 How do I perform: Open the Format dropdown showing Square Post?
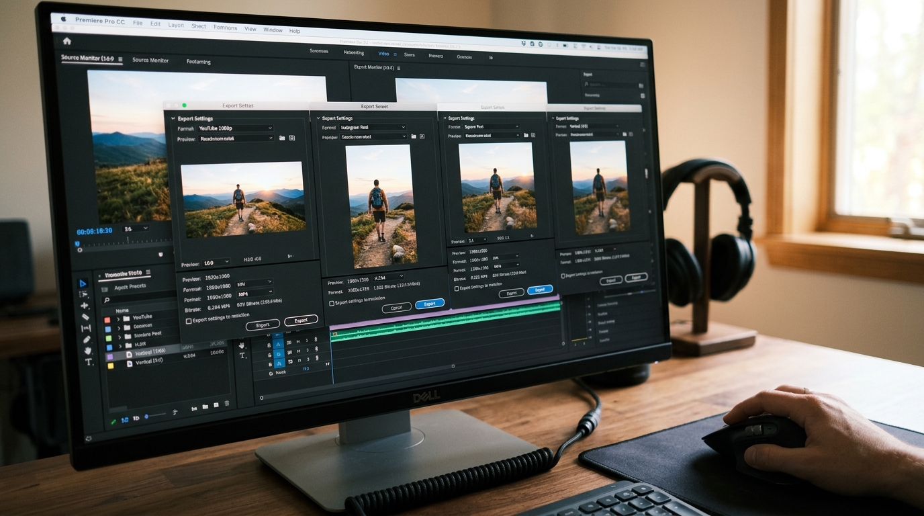click(x=492, y=126)
